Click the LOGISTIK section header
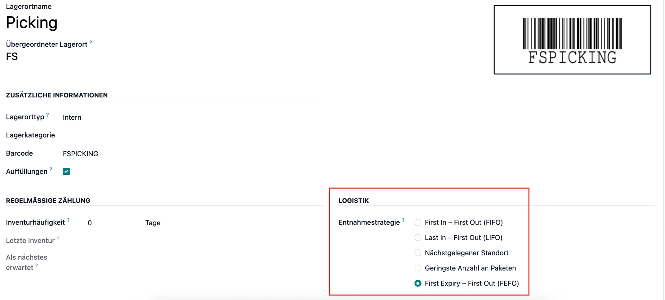The height and width of the screenshot is (300, 665). [x=353, y=200]
